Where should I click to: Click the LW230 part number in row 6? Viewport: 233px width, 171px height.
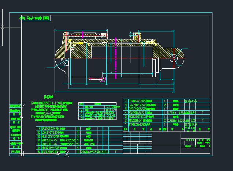tap(137, 105)
